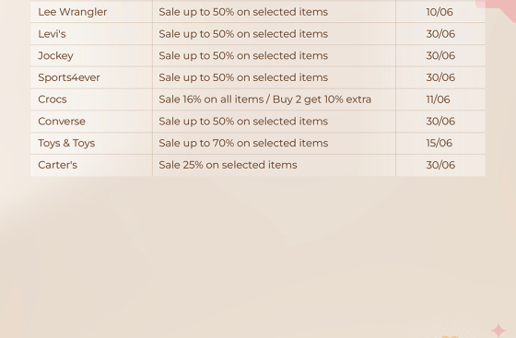Click Toys & Toys 70% sale text
The height and width of the screenshot is (338, 516).
[243, 143]
